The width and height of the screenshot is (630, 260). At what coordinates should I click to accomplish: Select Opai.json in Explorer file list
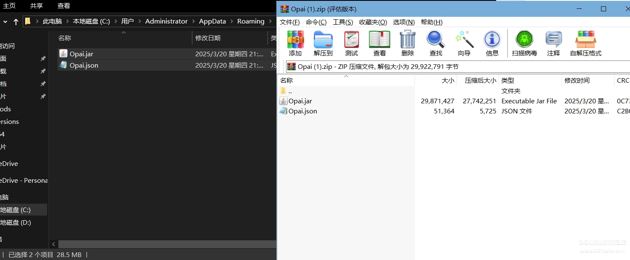pos(84,65)
